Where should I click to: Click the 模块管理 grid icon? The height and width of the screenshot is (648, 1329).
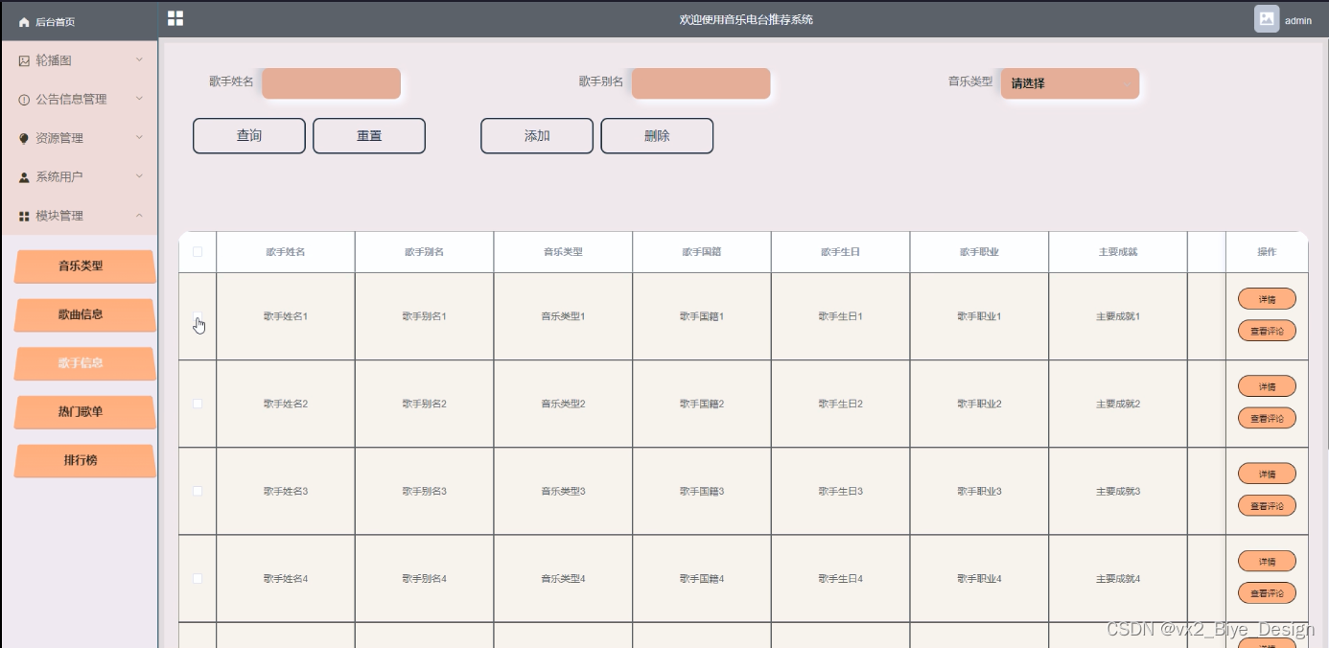pyautogui.click(x=24, y=217)
